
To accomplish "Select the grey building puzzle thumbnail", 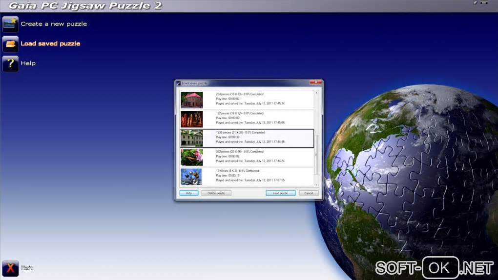I will point(191,139).
